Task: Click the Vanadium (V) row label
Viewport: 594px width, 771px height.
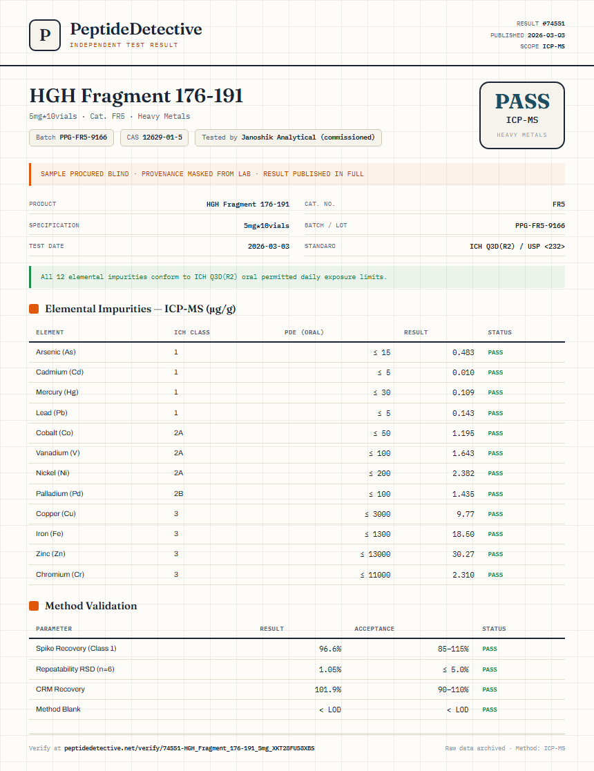Action: (57, 453)
